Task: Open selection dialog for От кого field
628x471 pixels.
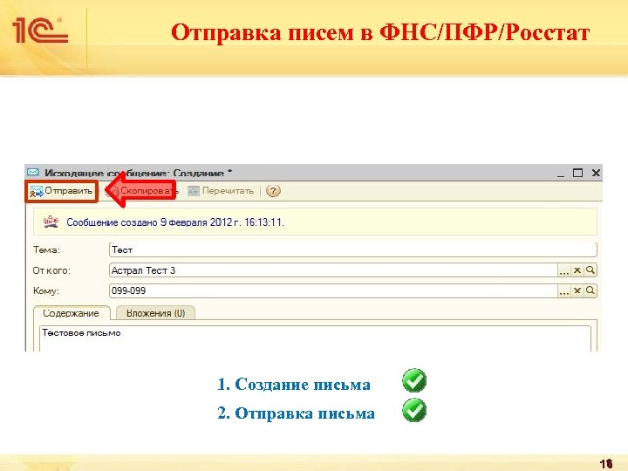Action: click(x=564, y=270)
